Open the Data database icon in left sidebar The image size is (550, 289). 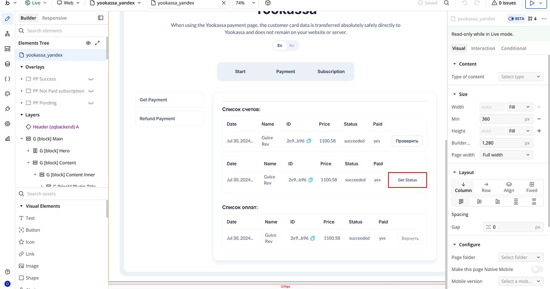[x=7, y=64]
